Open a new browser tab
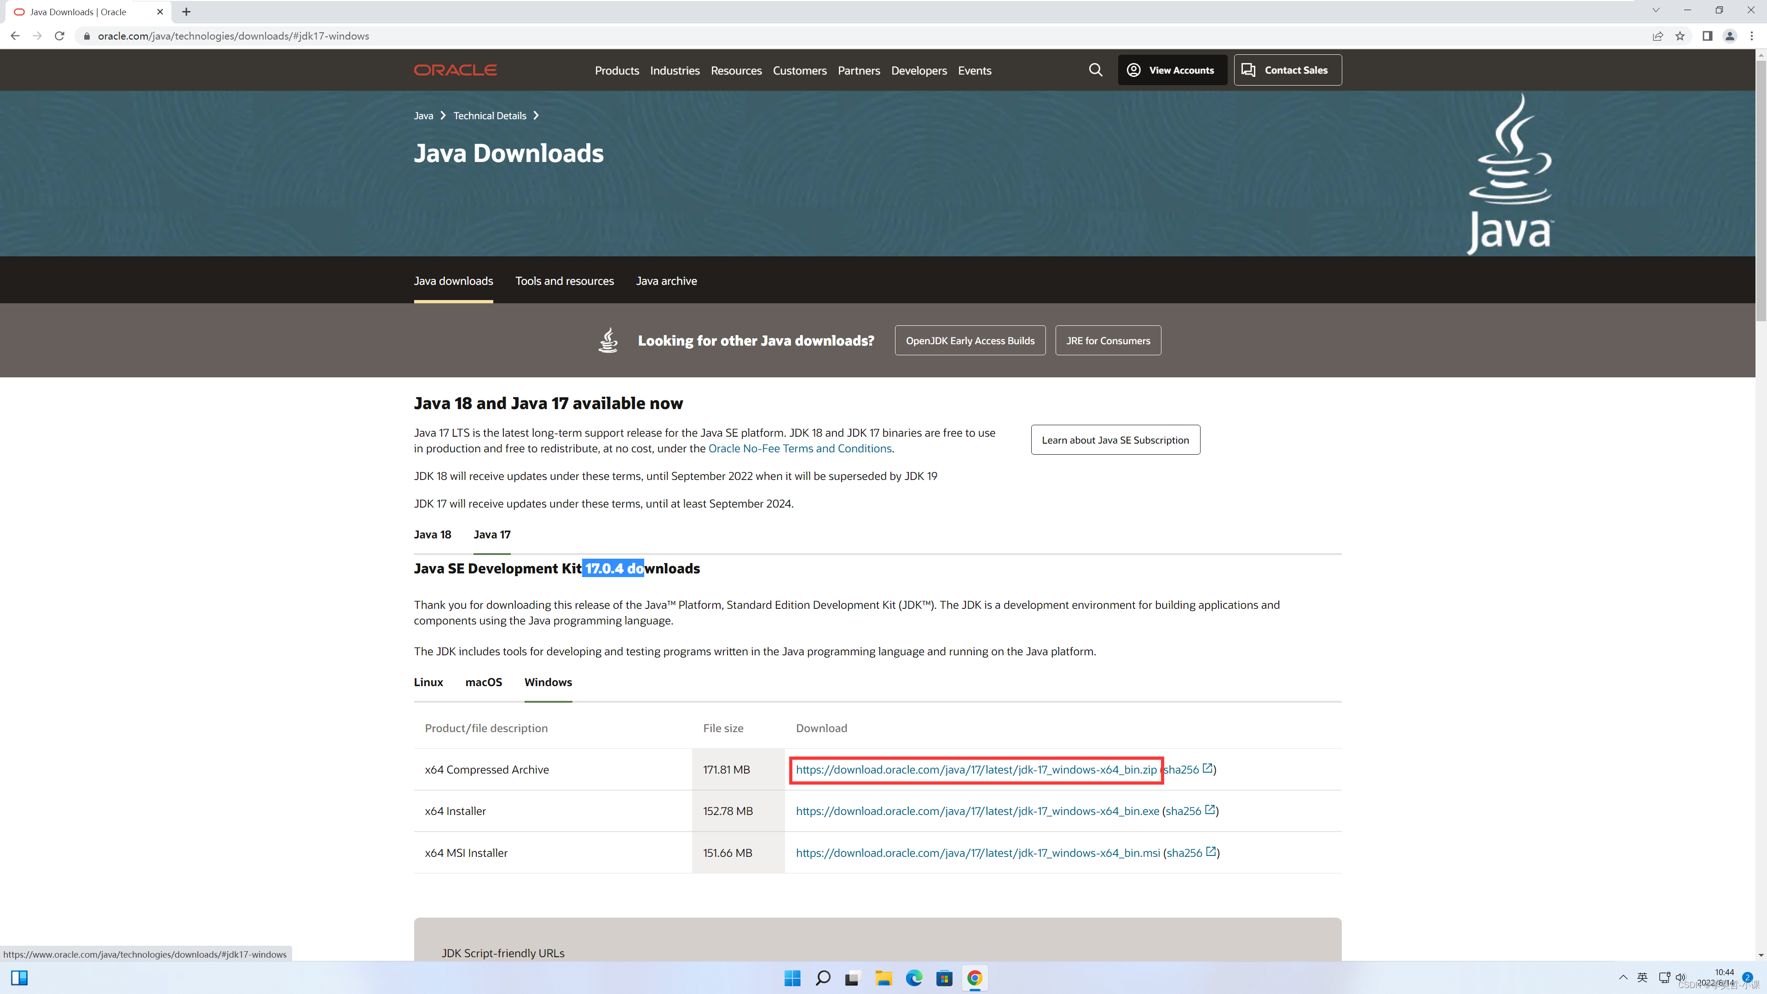 tap(186, 12)
